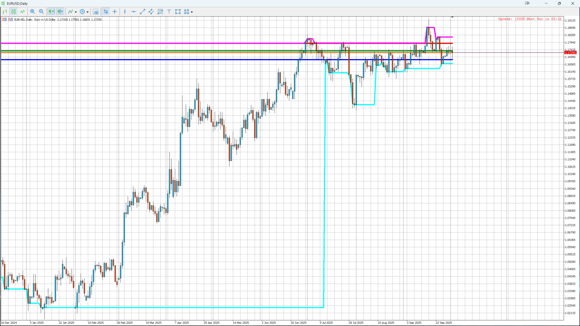Insert a text label object
580x326 pixels.
(169, 12)
